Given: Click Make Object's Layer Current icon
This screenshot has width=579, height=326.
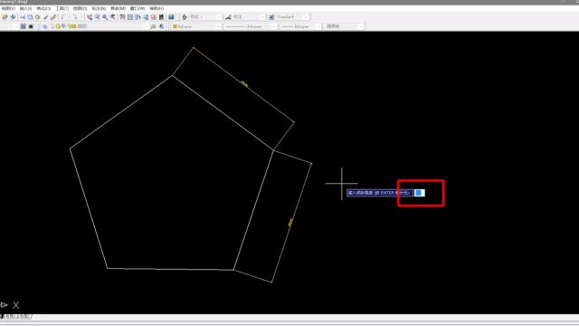Looking at the screenshot, I should (153, 26).
